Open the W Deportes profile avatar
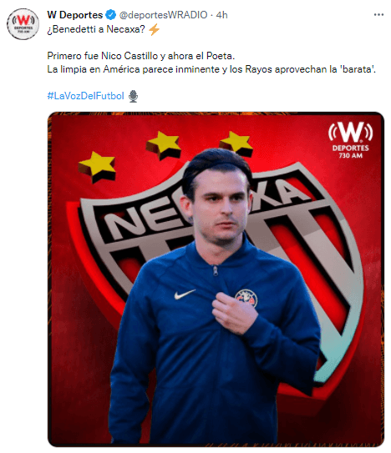391x453 pixels. (23, 24)
